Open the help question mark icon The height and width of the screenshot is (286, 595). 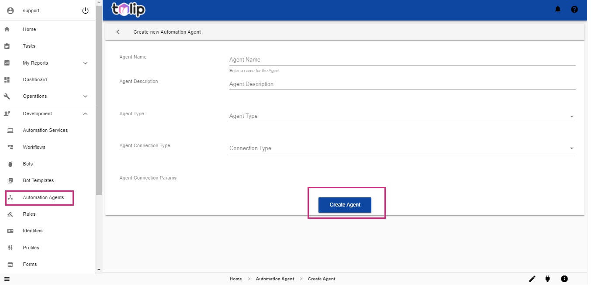coord(574,9)
